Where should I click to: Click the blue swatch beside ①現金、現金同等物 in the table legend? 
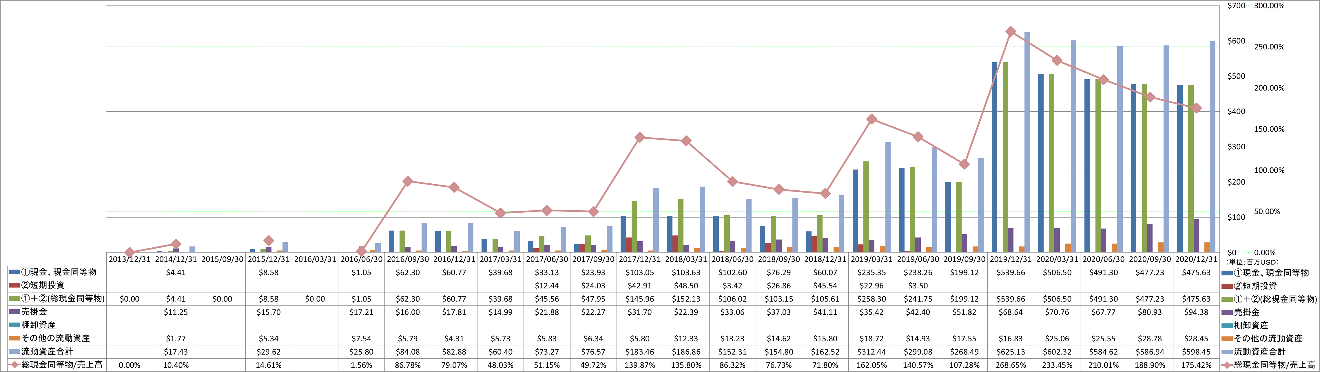(x=14, y=272)
